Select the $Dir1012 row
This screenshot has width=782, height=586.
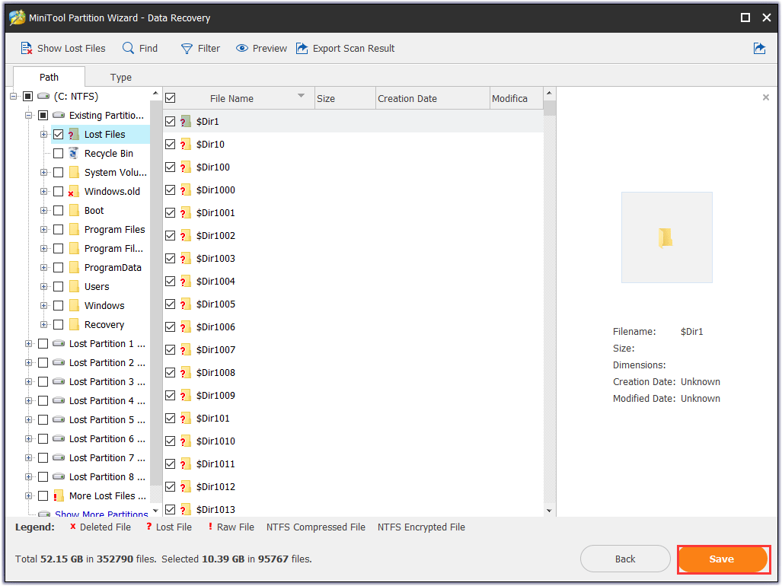(353, 486)
